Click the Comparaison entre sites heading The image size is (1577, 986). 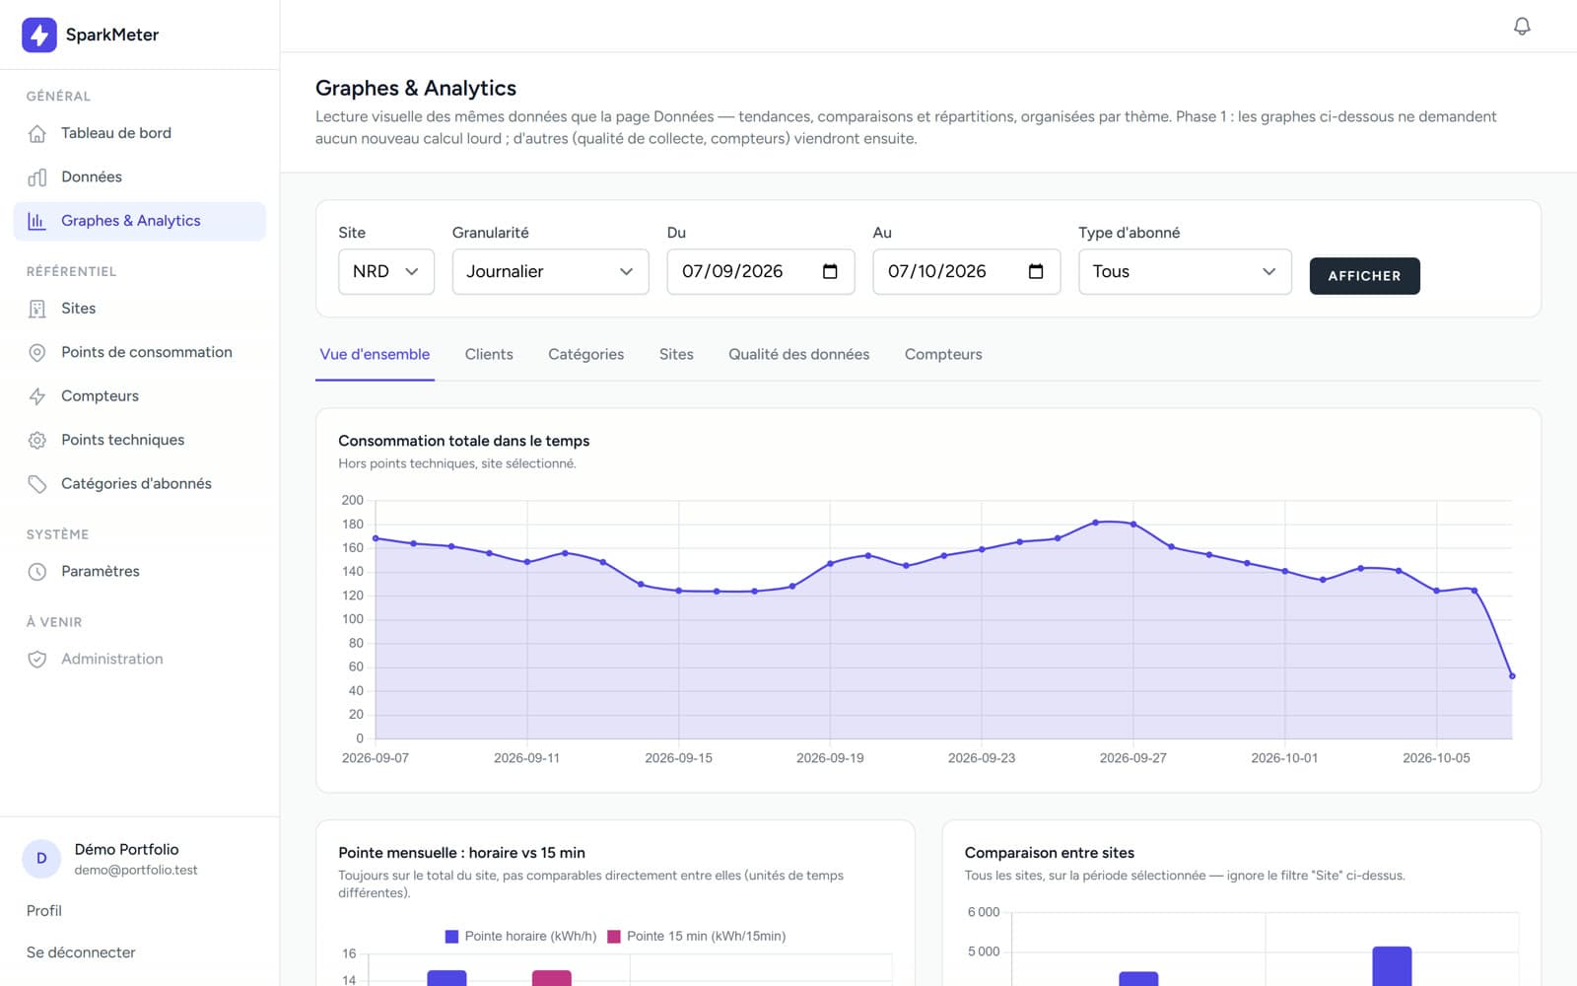pos(1049,853)
